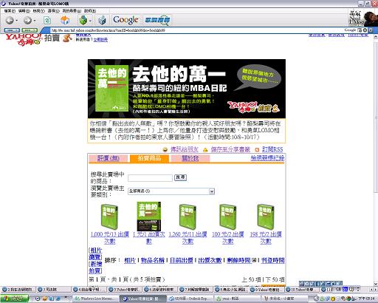Click the Forward arrow navigation button
Viewport: 378px width, 303px height.
(27, 20)
